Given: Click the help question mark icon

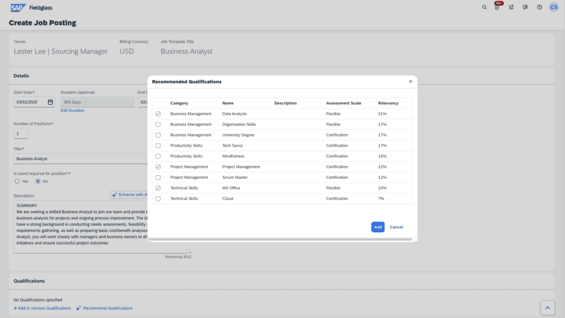Looking at the screenshot, I should pyautogui.click(x=540, y=7).
